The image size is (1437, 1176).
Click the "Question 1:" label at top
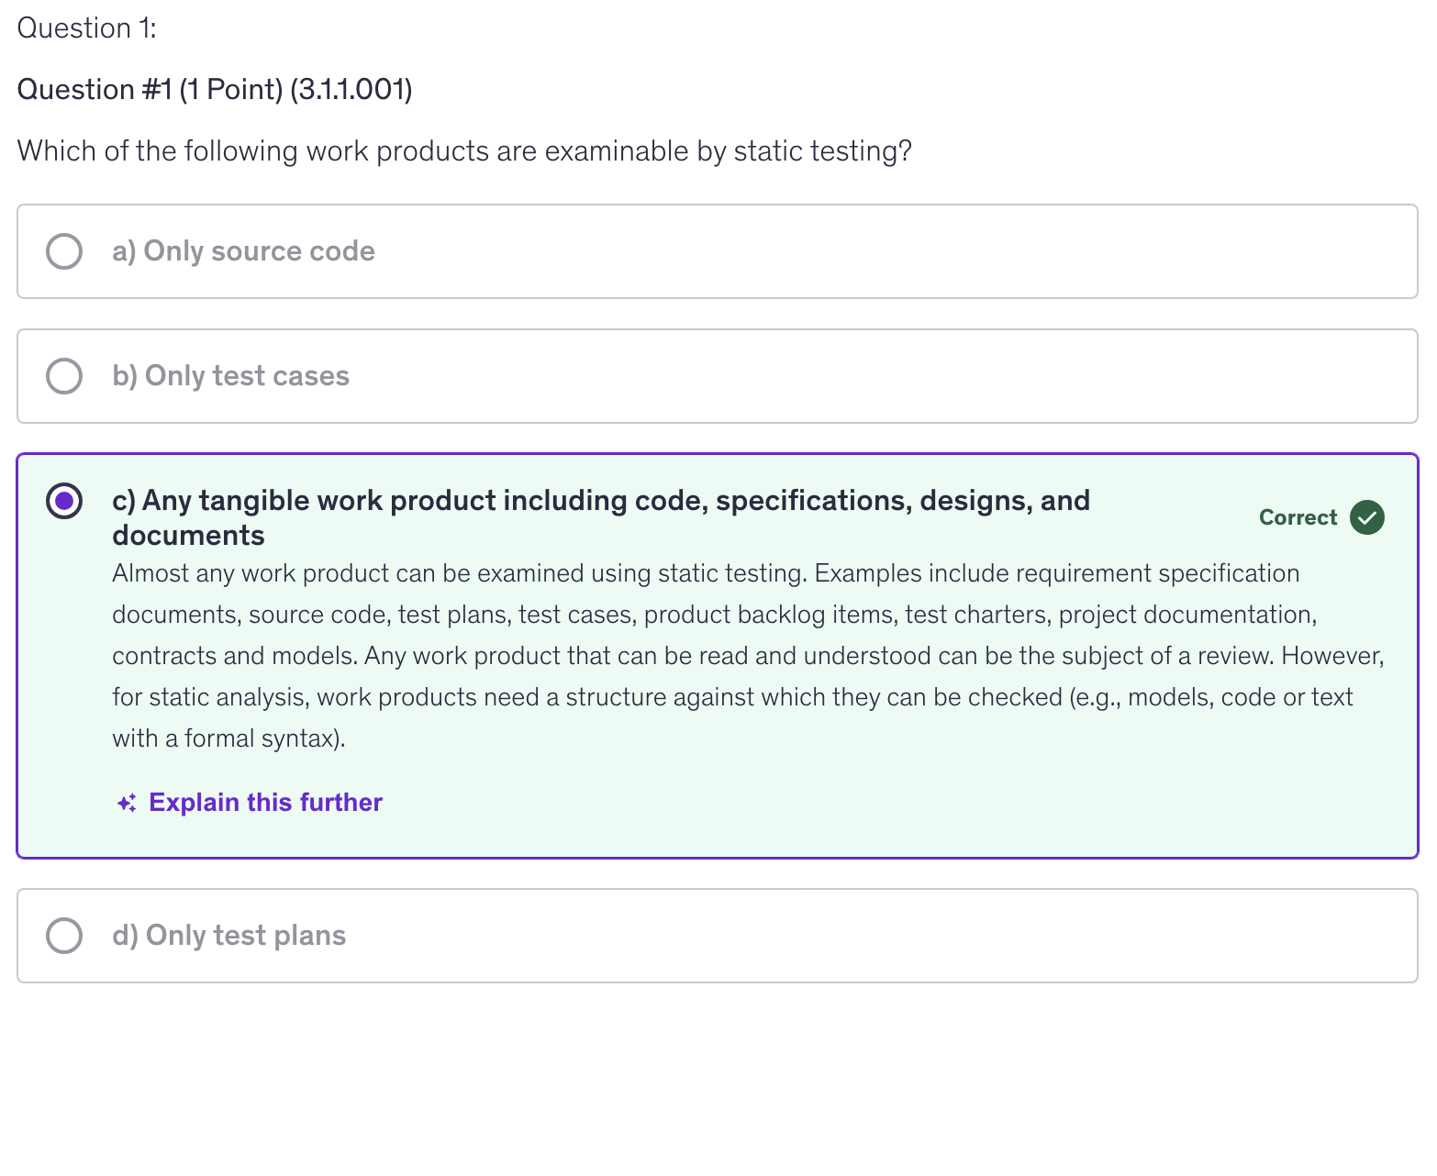[87, 28]
